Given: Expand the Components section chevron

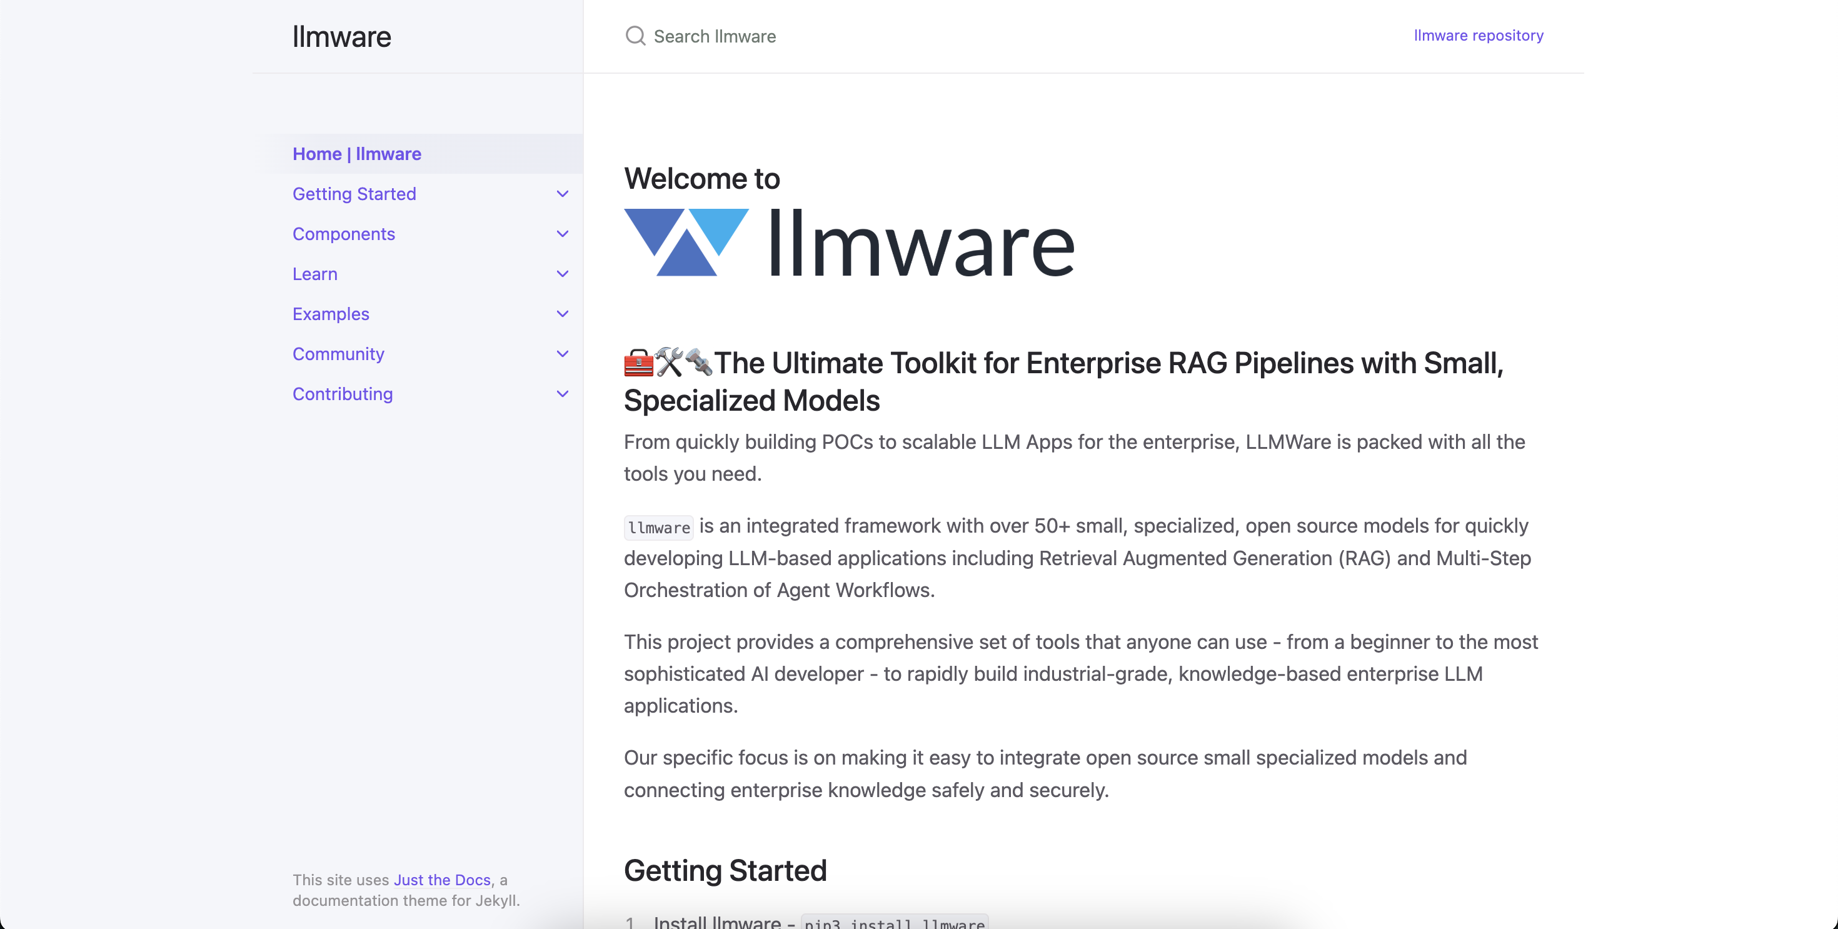Looking at the screenshot, I should pyautogui.click(x=562, y=234).
